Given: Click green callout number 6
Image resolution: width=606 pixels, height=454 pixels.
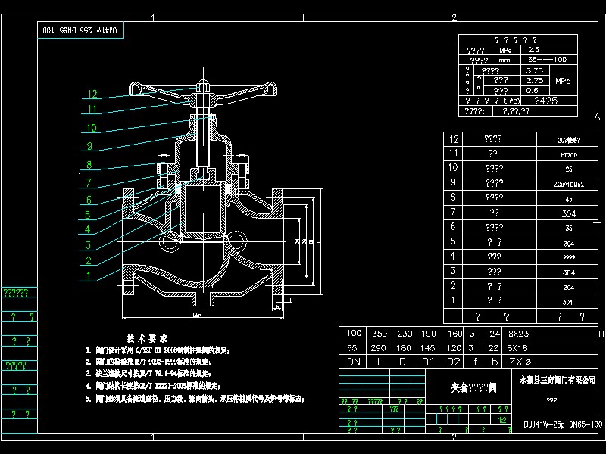Looking at the screenshot, I should click(89, 200).
